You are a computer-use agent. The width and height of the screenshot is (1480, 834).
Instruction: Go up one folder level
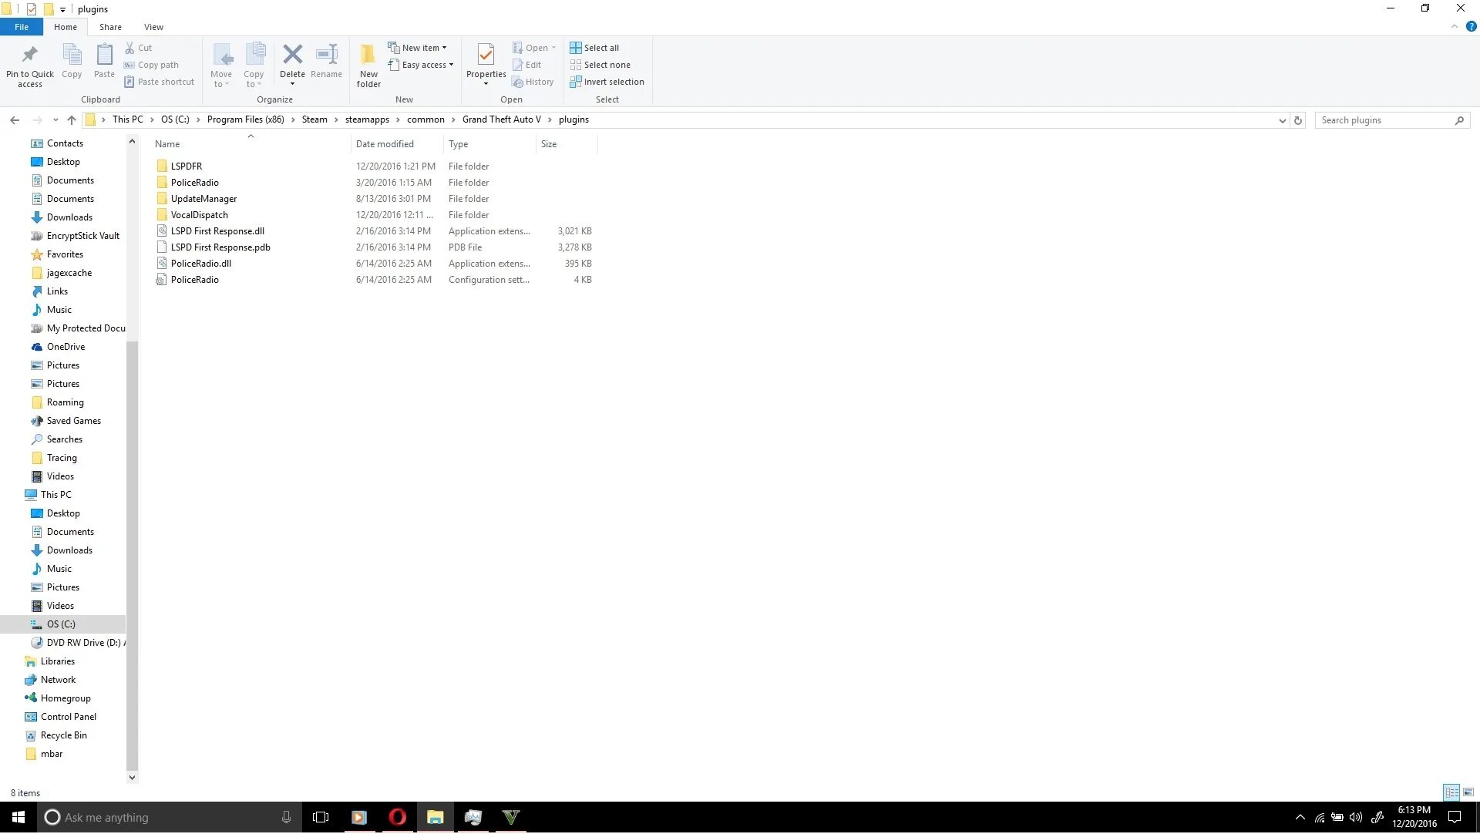click(72, 120)
